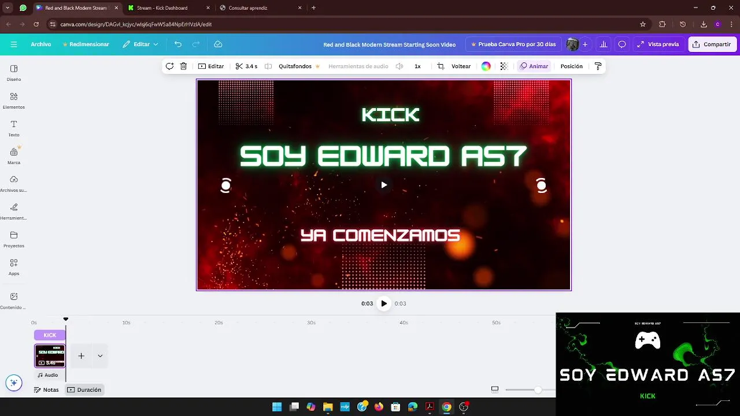Select the KICK label clip in the timeline
The height and width of the screenshot is (416, 740).
coord(50,335)
